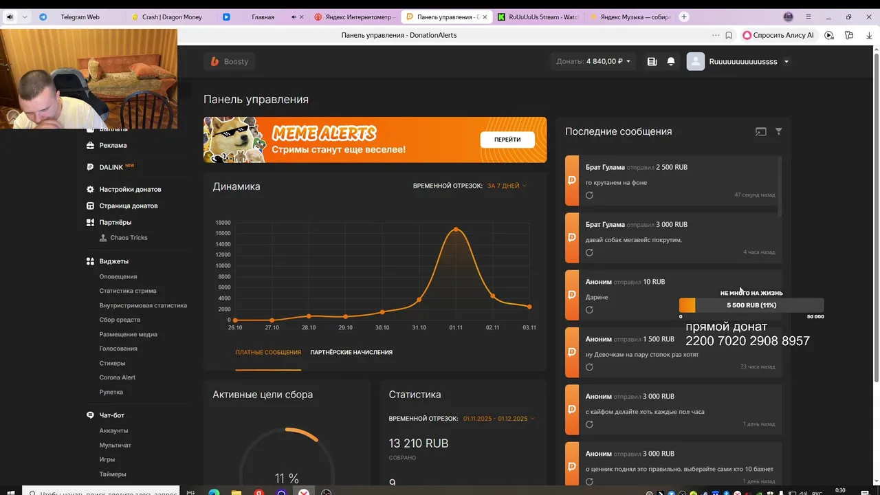Open browser downloads icon

pos(869,35)
